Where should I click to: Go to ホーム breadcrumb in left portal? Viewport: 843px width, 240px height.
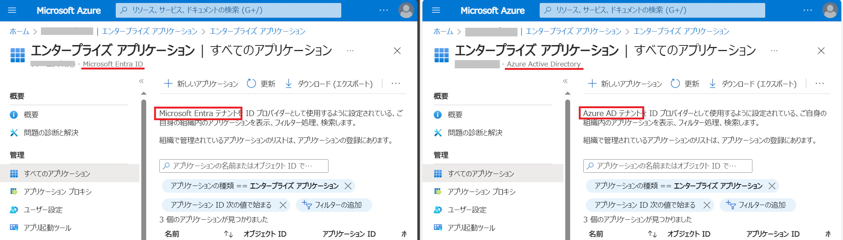point(19,31)
